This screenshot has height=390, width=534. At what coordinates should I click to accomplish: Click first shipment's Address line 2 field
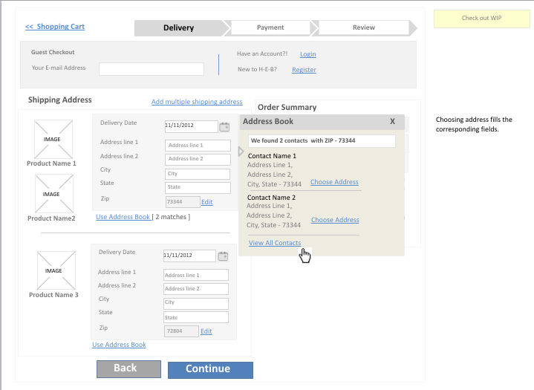point(198,160)
